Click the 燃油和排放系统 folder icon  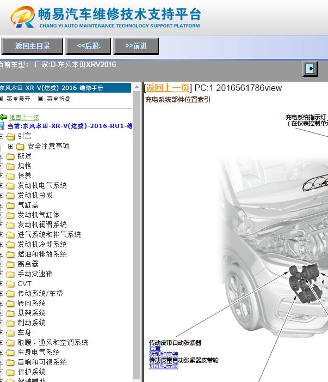(10, 254)
